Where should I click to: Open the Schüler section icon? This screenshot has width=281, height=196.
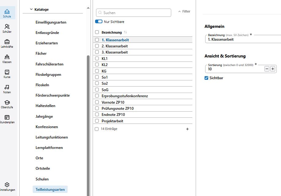tap(7, 27)
